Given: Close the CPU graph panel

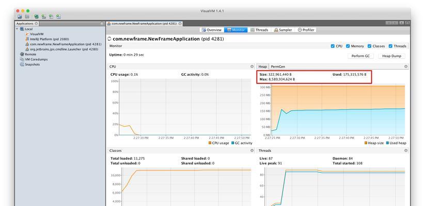Looking at the screenshot, I should tap(252, 66).
